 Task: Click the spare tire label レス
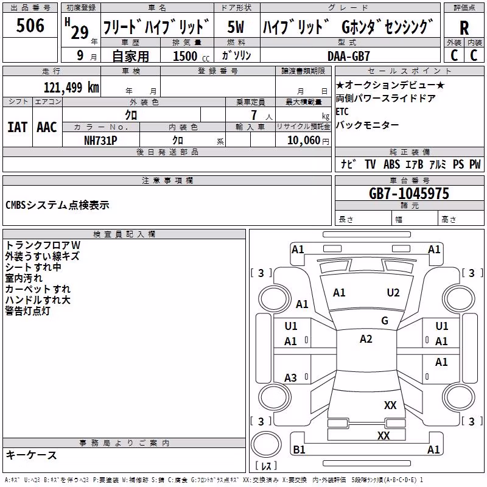[266, 466]
